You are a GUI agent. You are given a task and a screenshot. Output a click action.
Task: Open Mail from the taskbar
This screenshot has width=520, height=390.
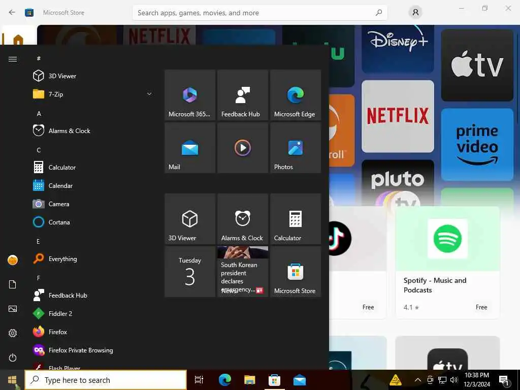300,380
